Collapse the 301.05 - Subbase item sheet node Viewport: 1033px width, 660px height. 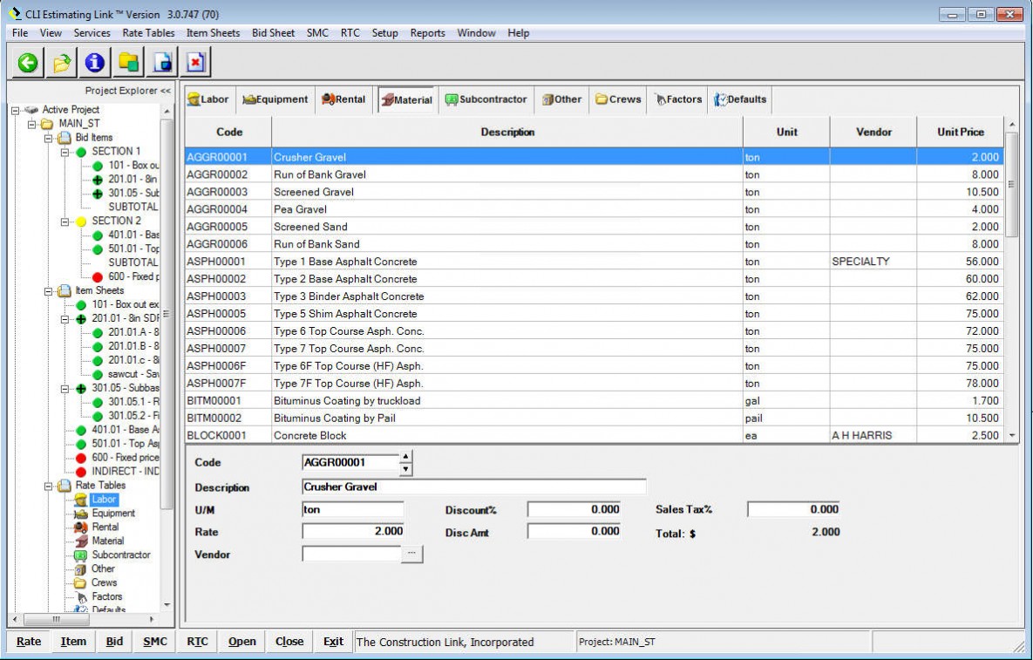click(x=65, y=388)
